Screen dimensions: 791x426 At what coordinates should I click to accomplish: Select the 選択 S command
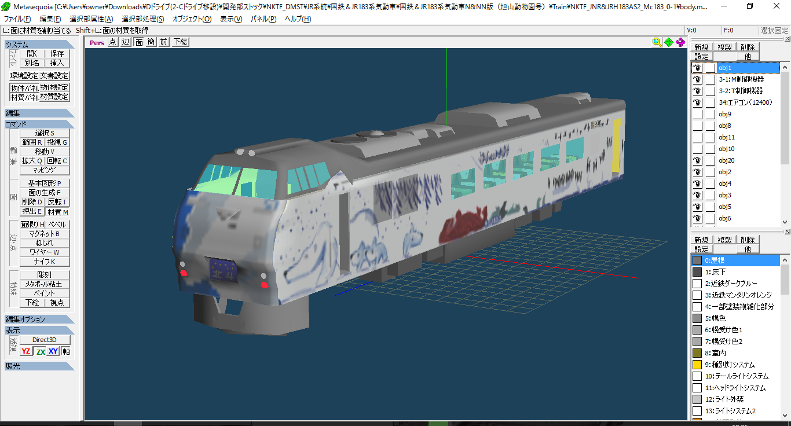pyautogui.click(x=45, y=133)
